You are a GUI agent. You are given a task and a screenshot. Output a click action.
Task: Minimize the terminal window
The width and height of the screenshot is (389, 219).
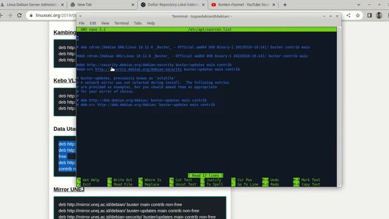click(x=324, y=16)
